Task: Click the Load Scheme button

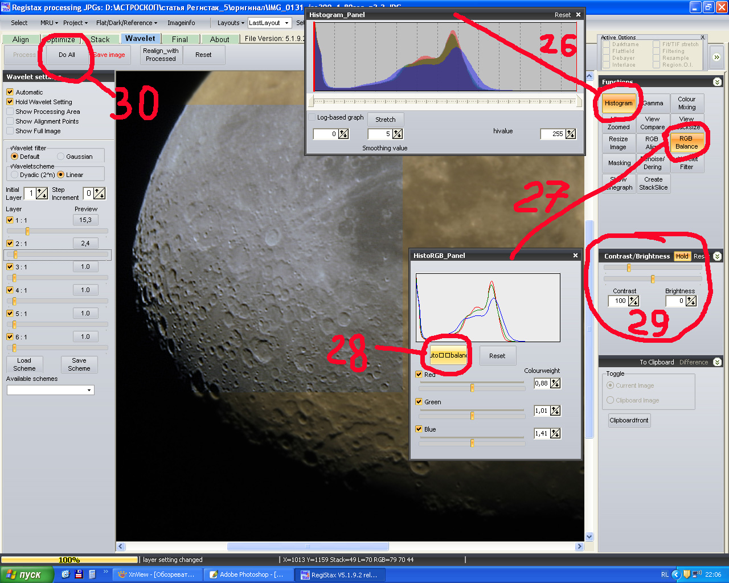Action: pos(24,364)
